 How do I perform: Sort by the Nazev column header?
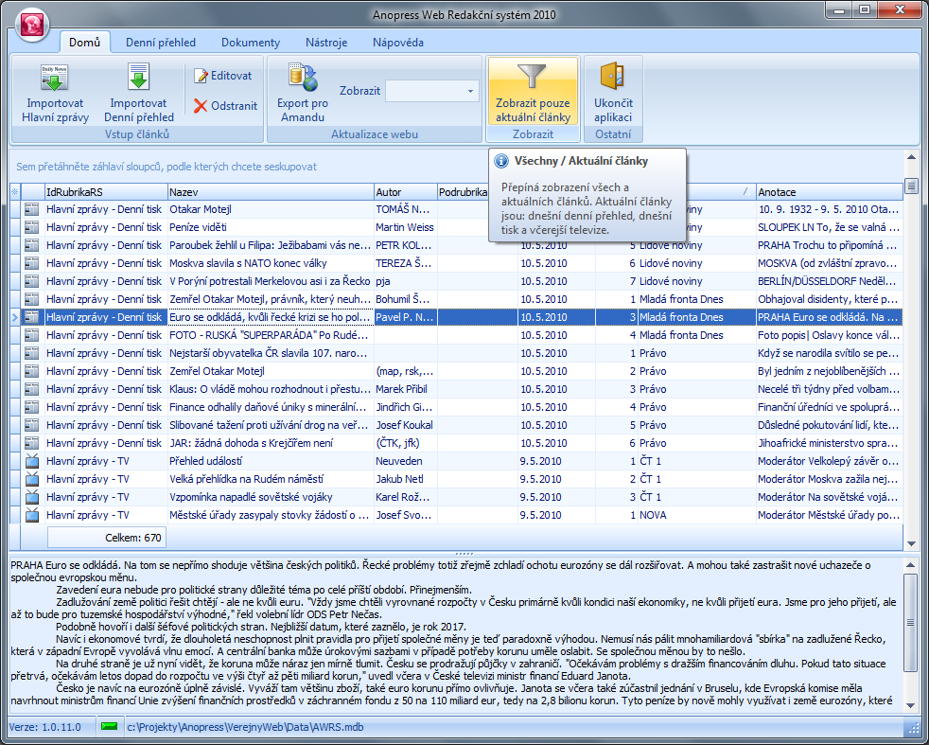pos(270,191)
